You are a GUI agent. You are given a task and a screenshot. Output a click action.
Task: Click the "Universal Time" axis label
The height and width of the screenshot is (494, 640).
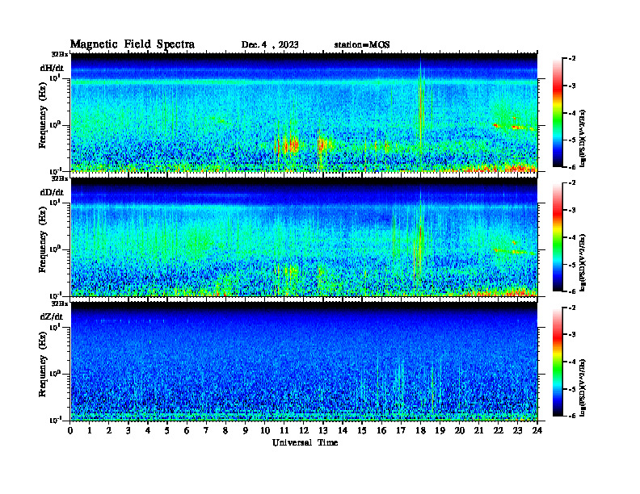coord(305,442)
